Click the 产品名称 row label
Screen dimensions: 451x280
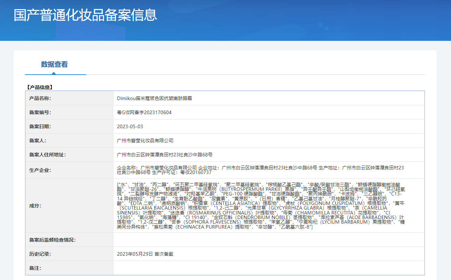coord(40,98)
